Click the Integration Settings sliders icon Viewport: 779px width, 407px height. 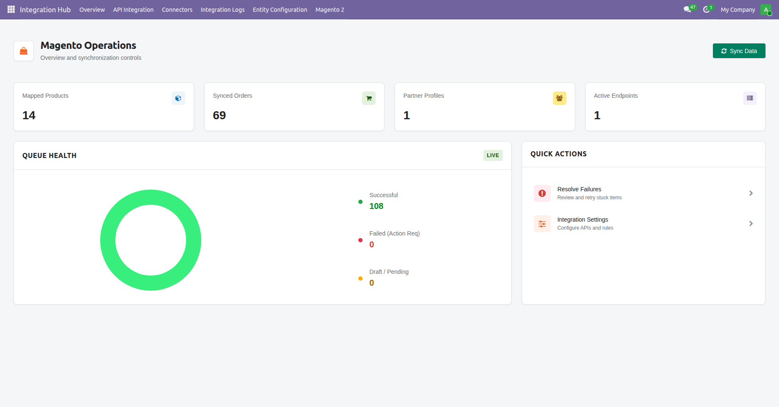point(542,224)
